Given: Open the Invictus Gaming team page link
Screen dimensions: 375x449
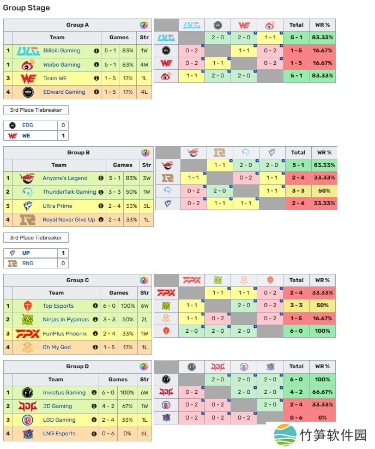Looking at the screenshot, I should (x=64, y=392).
